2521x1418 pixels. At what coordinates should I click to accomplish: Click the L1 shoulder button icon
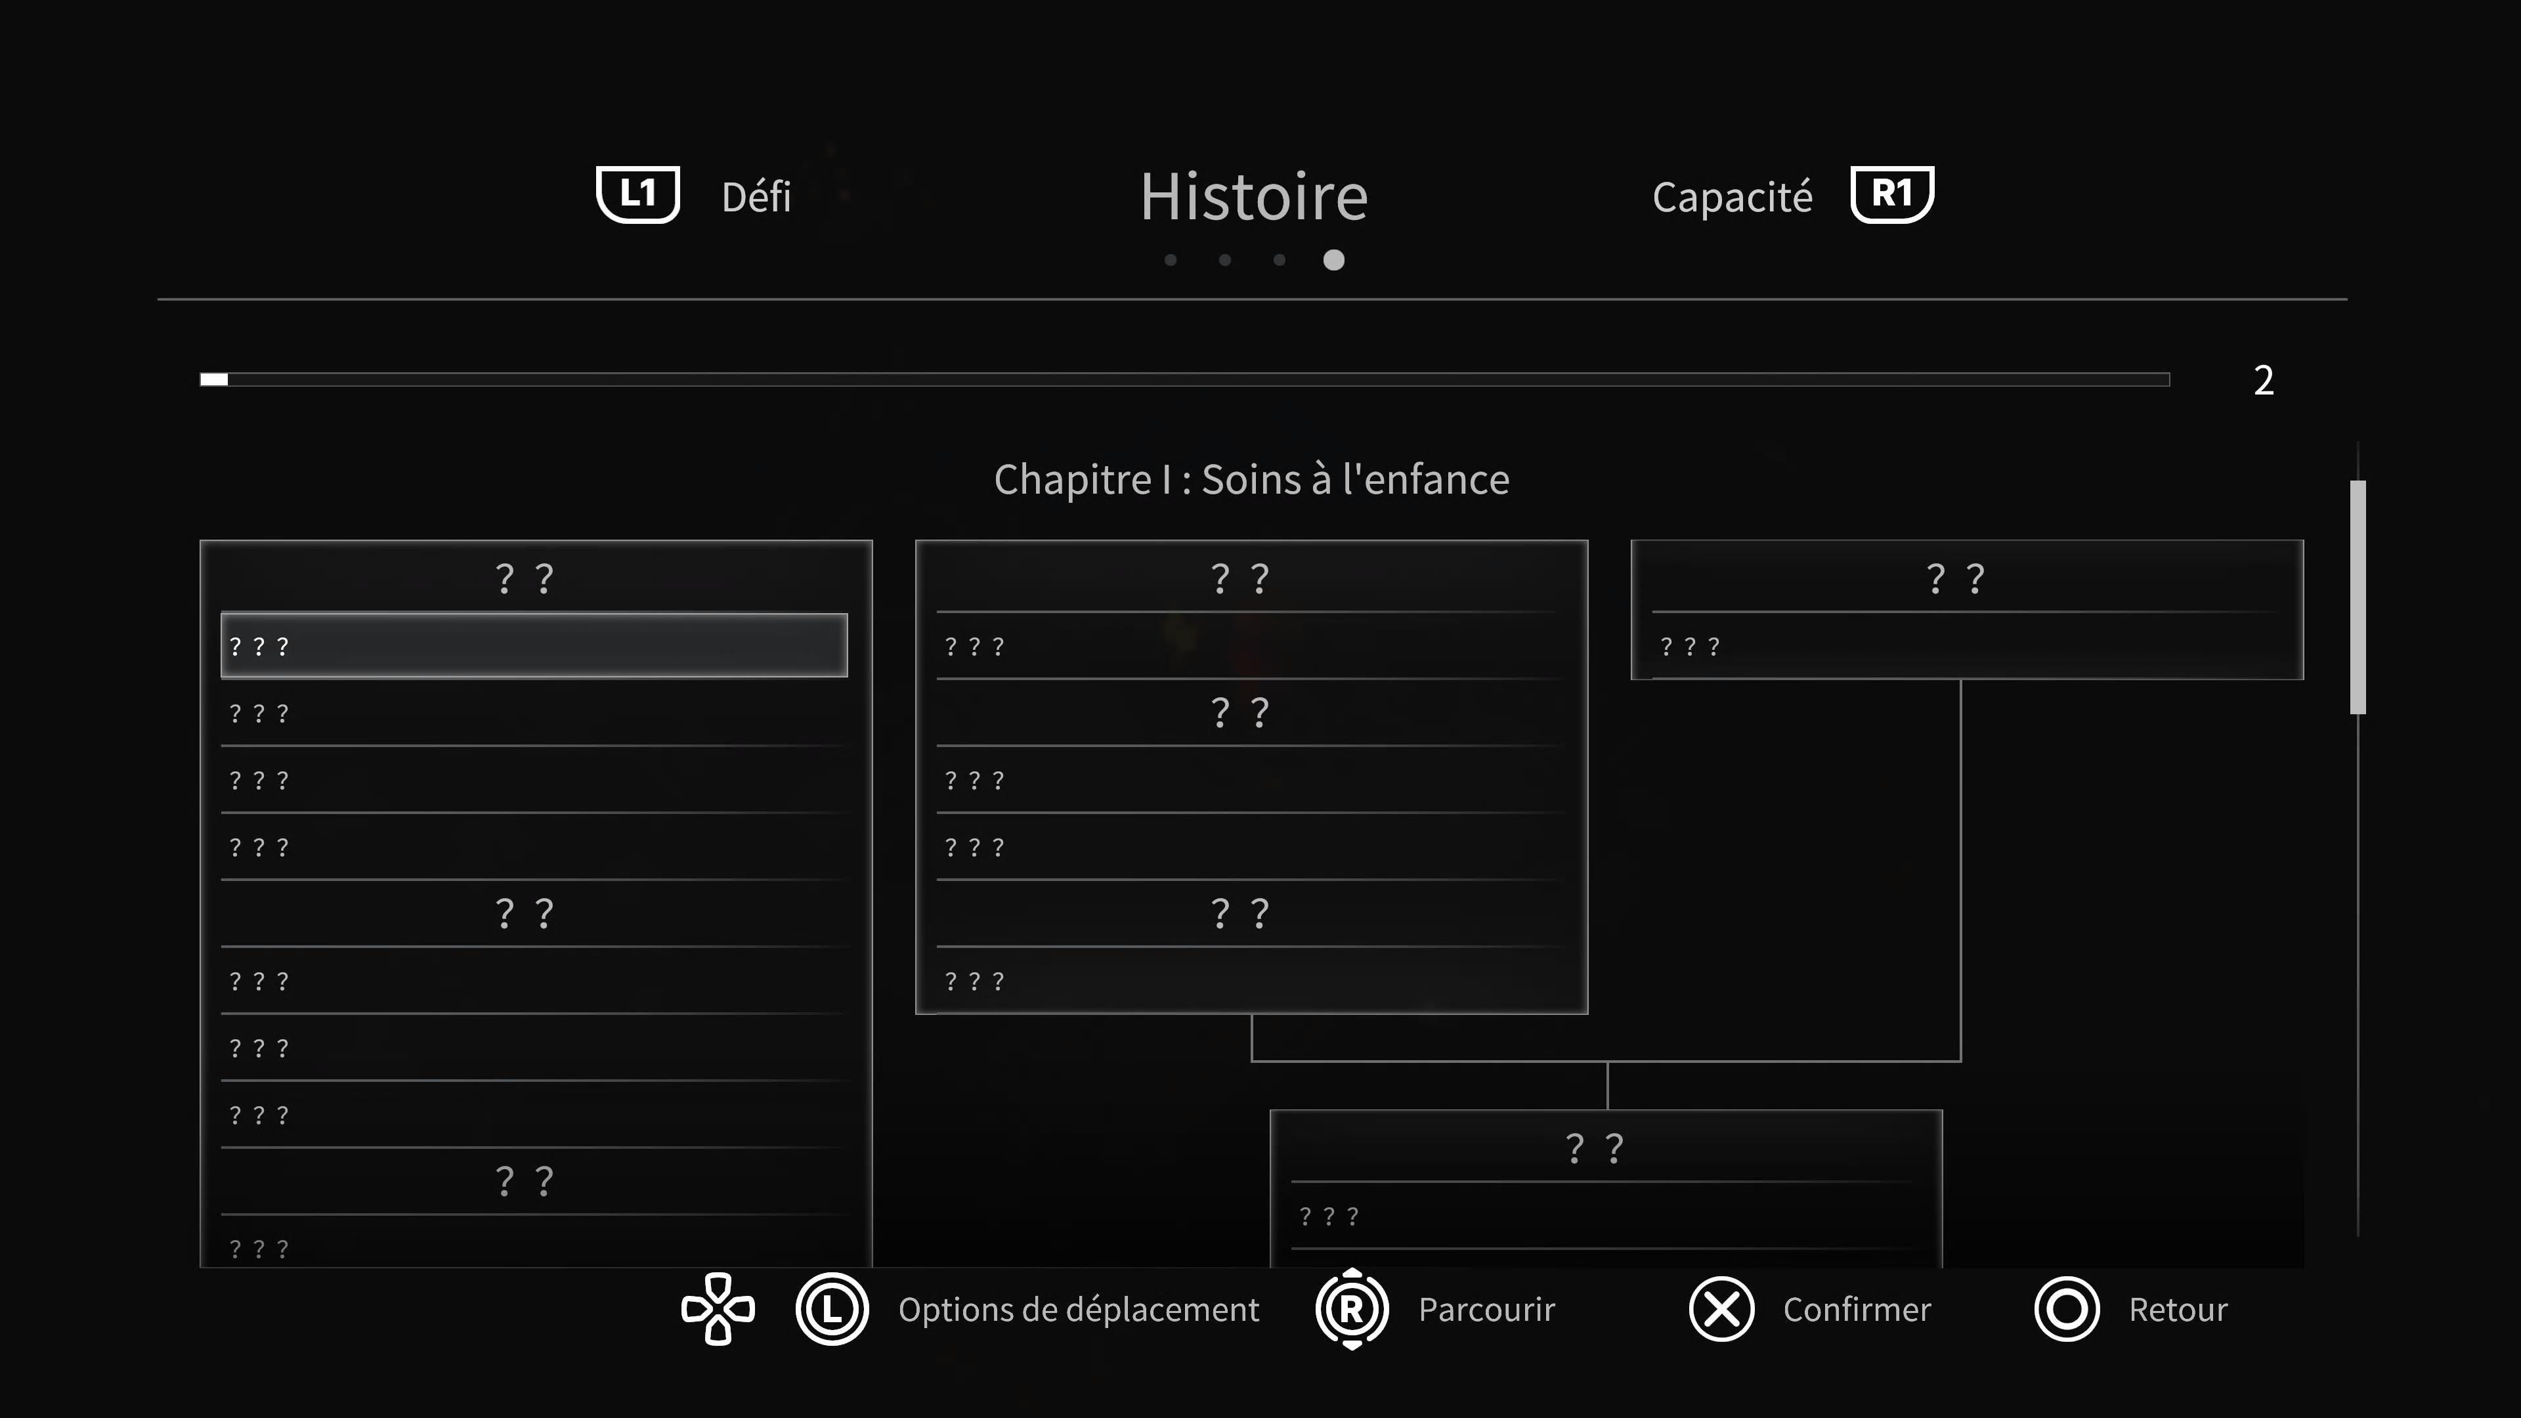click(637, 194)
